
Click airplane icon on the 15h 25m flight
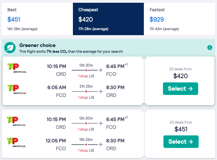point(101,144)
